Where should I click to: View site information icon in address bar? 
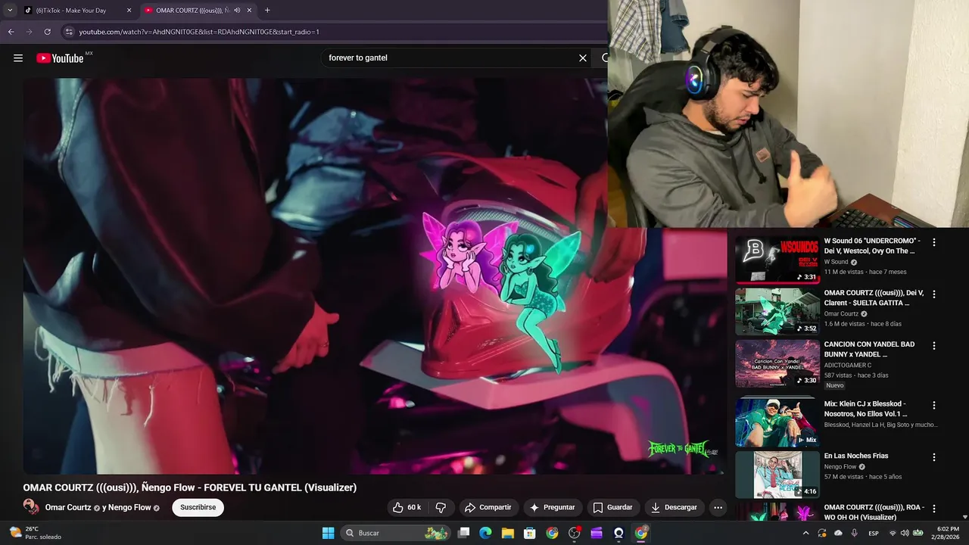(69, 32)
